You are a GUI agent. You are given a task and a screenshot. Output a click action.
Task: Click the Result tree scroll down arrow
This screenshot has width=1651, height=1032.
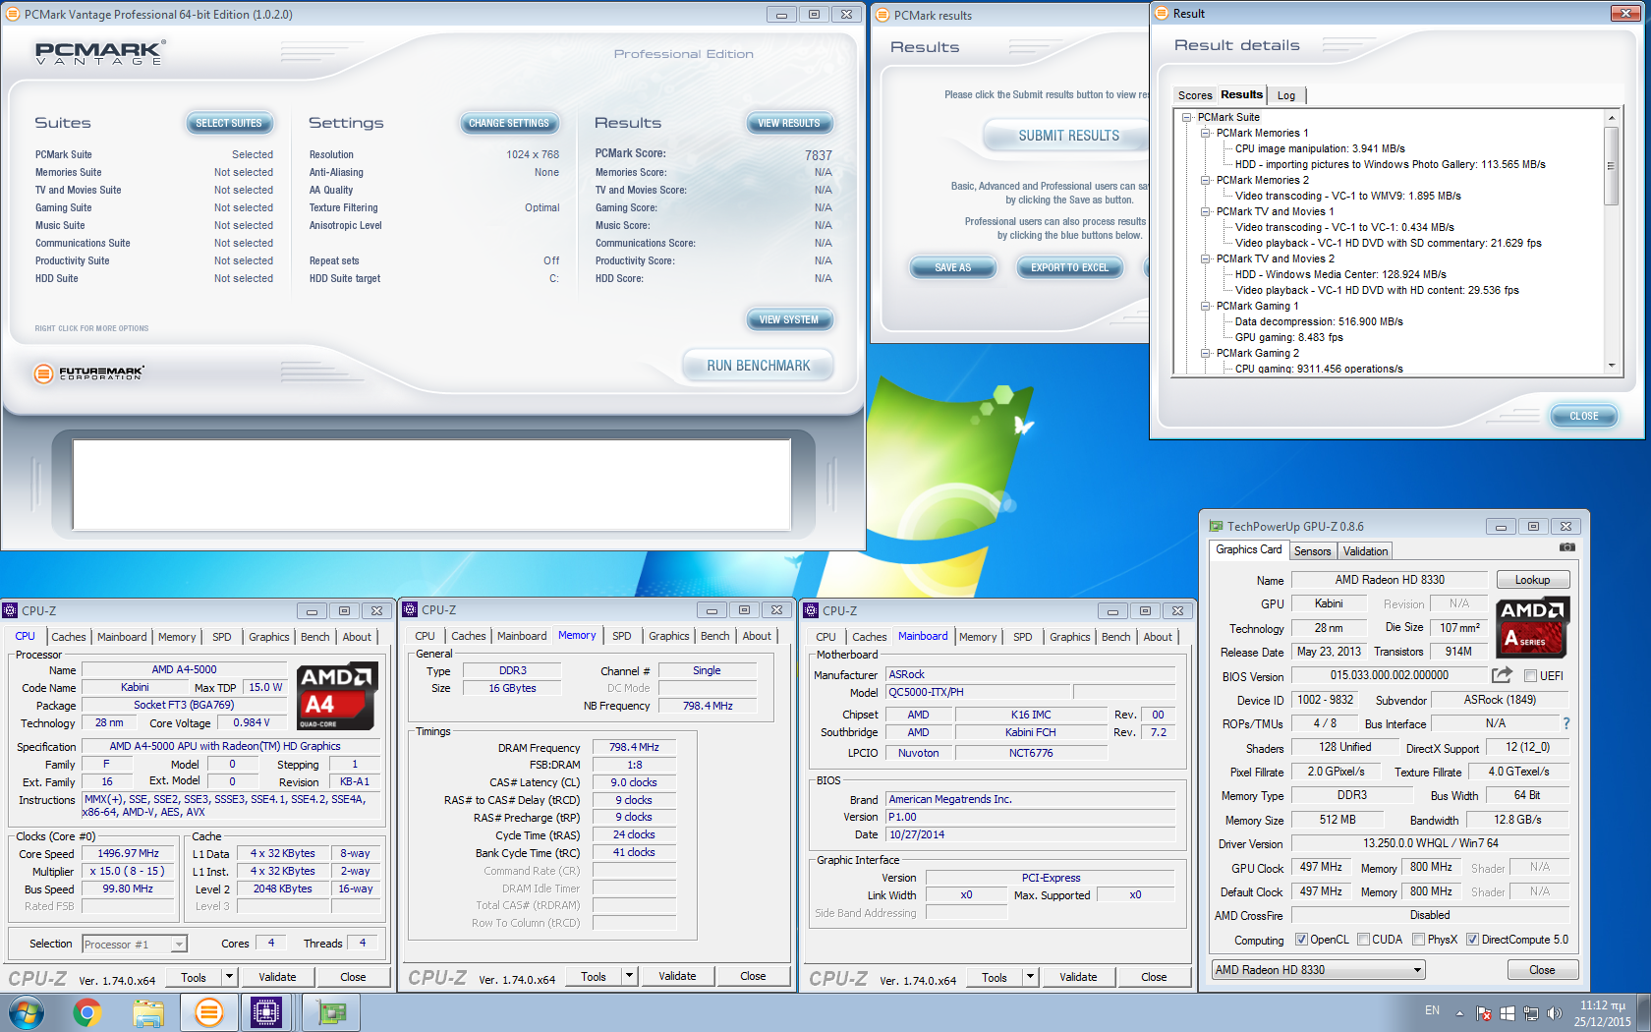click(x=1611, y=366)
